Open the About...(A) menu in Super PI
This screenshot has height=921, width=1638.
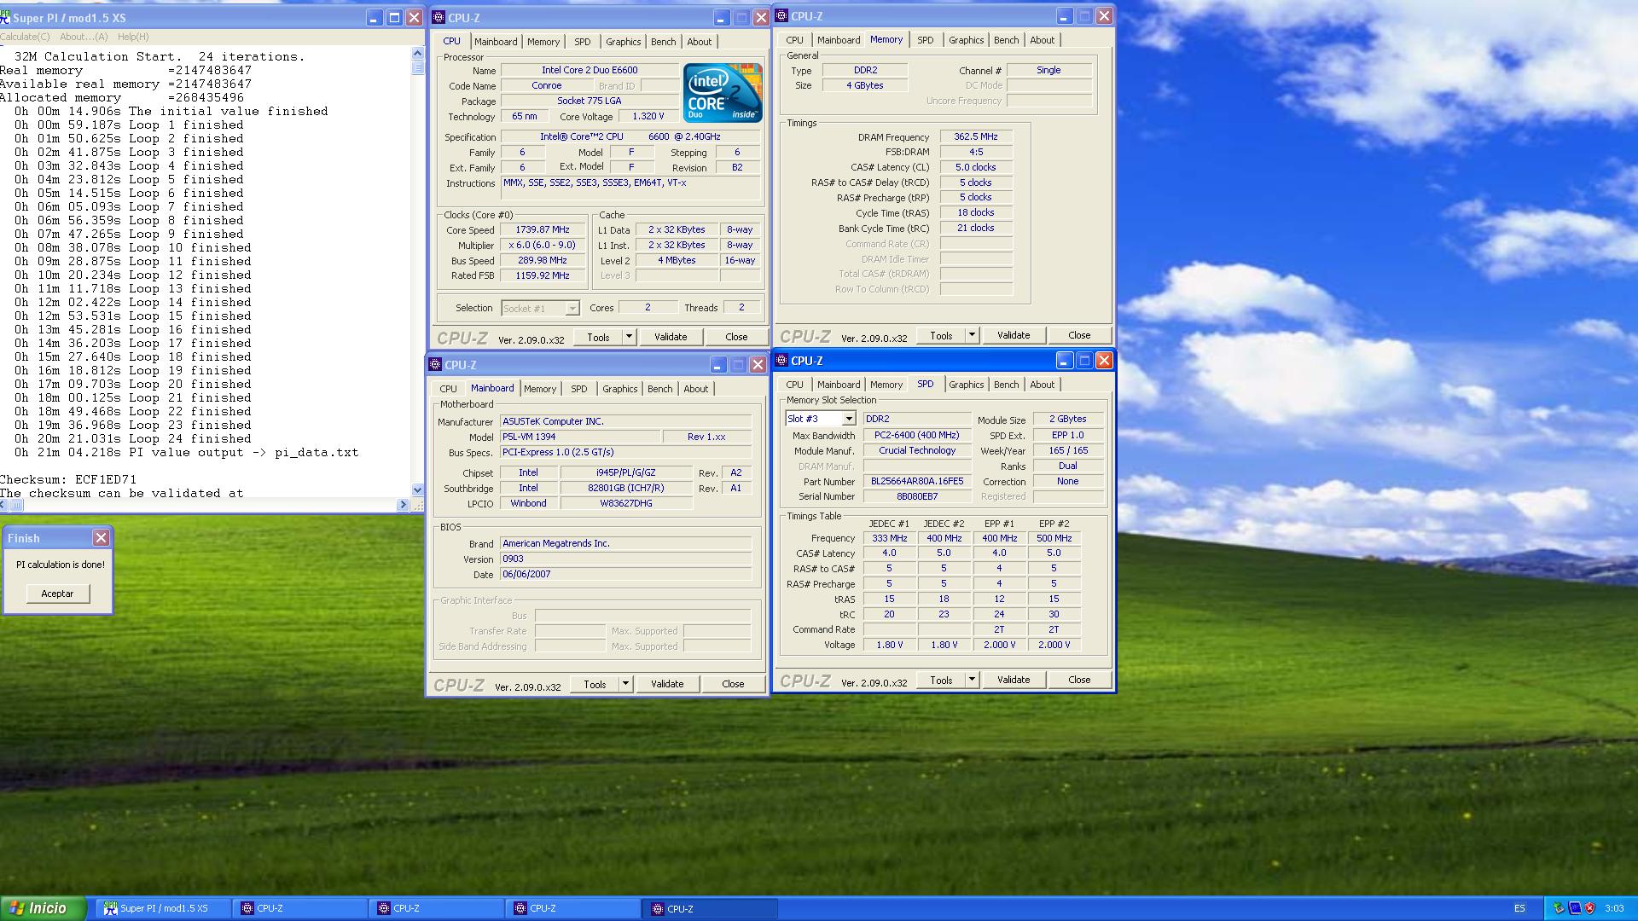coord(84,37)
